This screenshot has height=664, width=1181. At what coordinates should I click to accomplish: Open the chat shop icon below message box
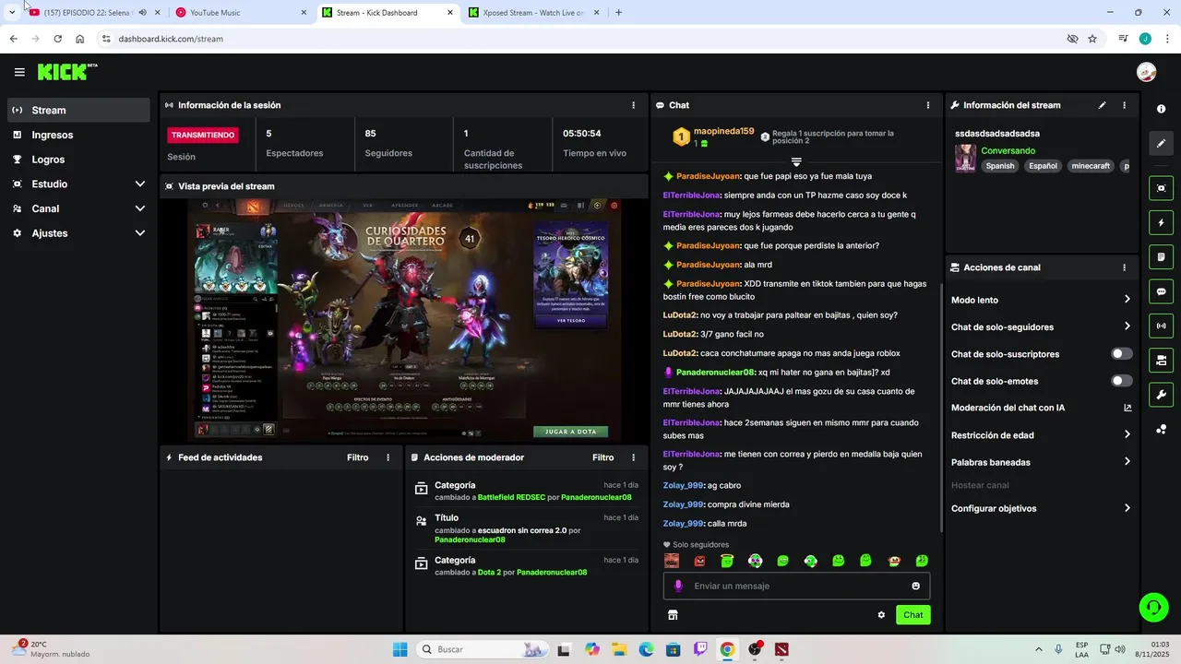click(x=673, y=615)
